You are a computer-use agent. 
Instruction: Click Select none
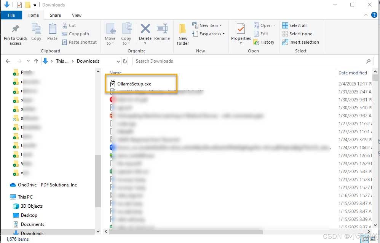pos(297,34)
